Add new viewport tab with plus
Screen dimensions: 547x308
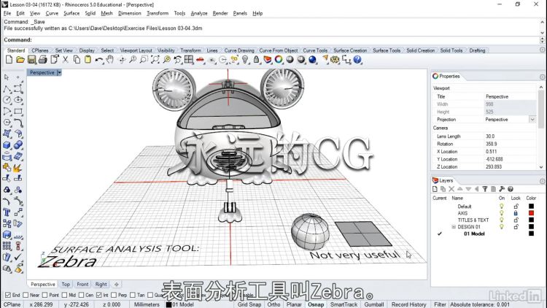tap(117, 284)
